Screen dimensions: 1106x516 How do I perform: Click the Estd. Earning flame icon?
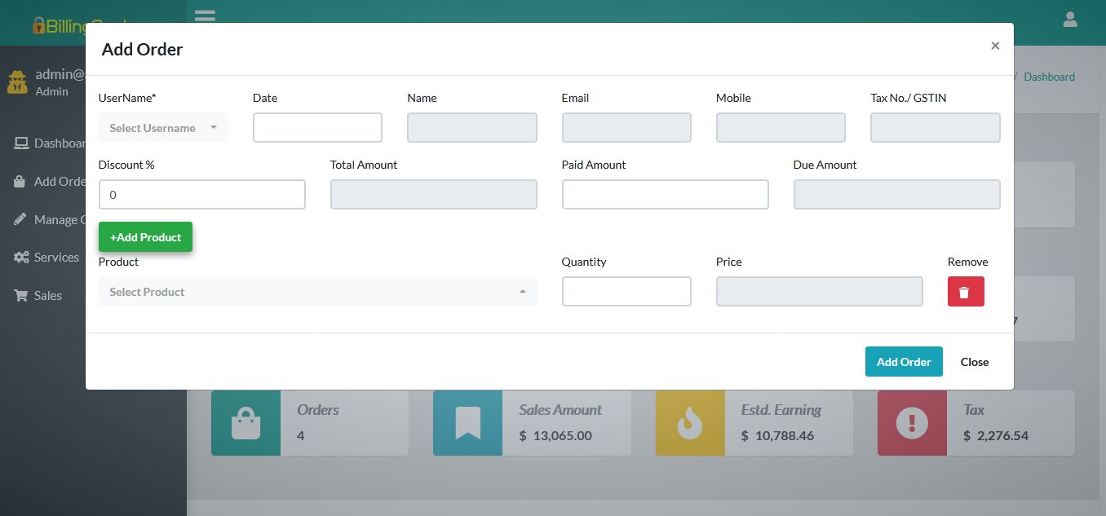[x=689, y=423]
